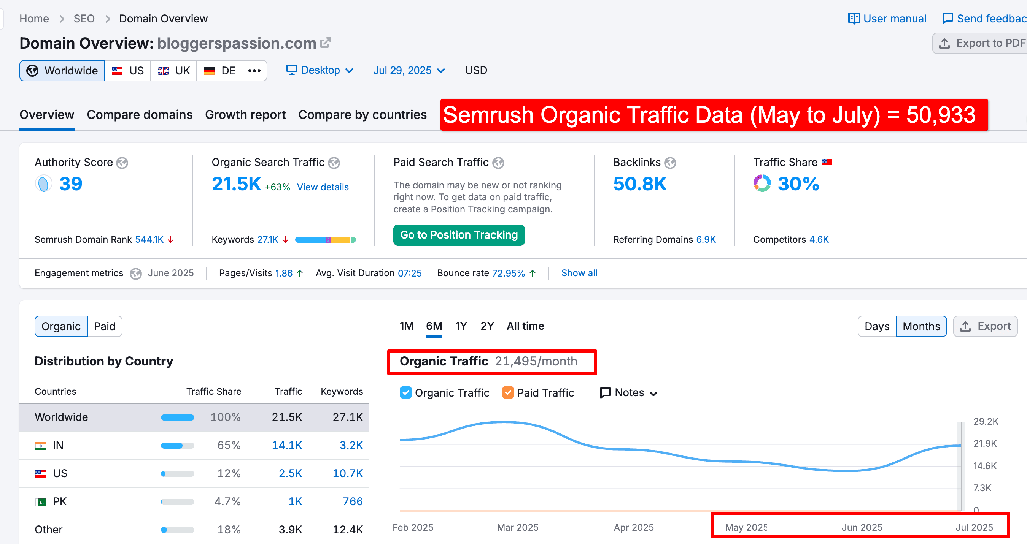This screenshot has height=544, width=1027.
Task: Click the Worldwide traffic share bar
Action: pos(177,417)
